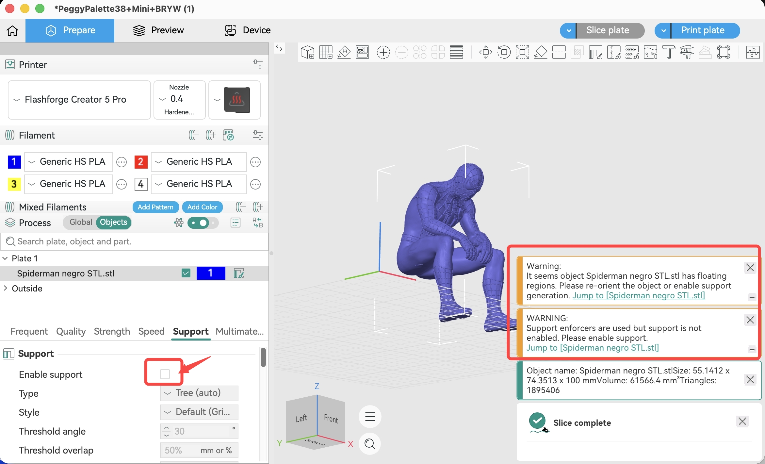Open the Flashforge Creator 5 Pro printer dropdown
Viewport: 765px width, 464px height.
(x=79, y=100)
